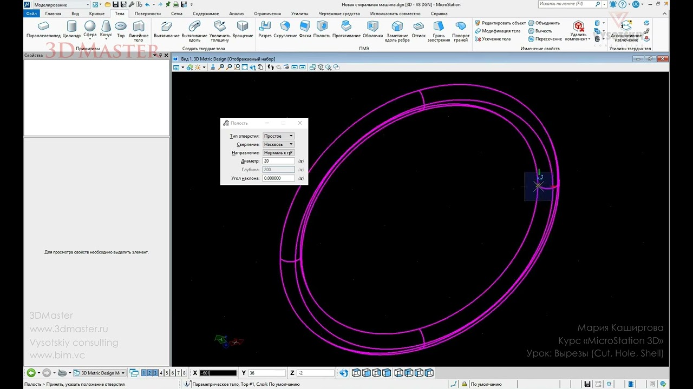Select the Протягивание feature tool
This screenshot has width=693, height=389.
(346, 30)
